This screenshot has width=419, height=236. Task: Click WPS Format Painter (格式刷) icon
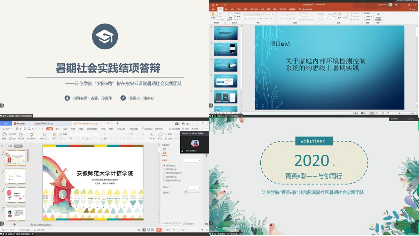click(x=21, y=135)
